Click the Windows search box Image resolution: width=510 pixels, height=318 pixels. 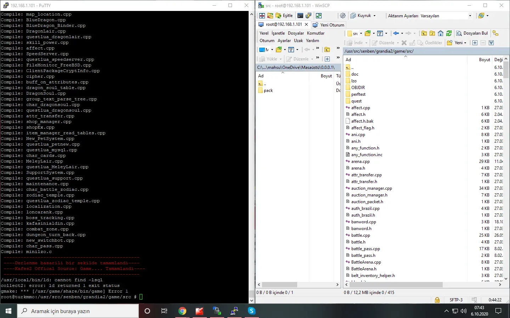point(78,311)
